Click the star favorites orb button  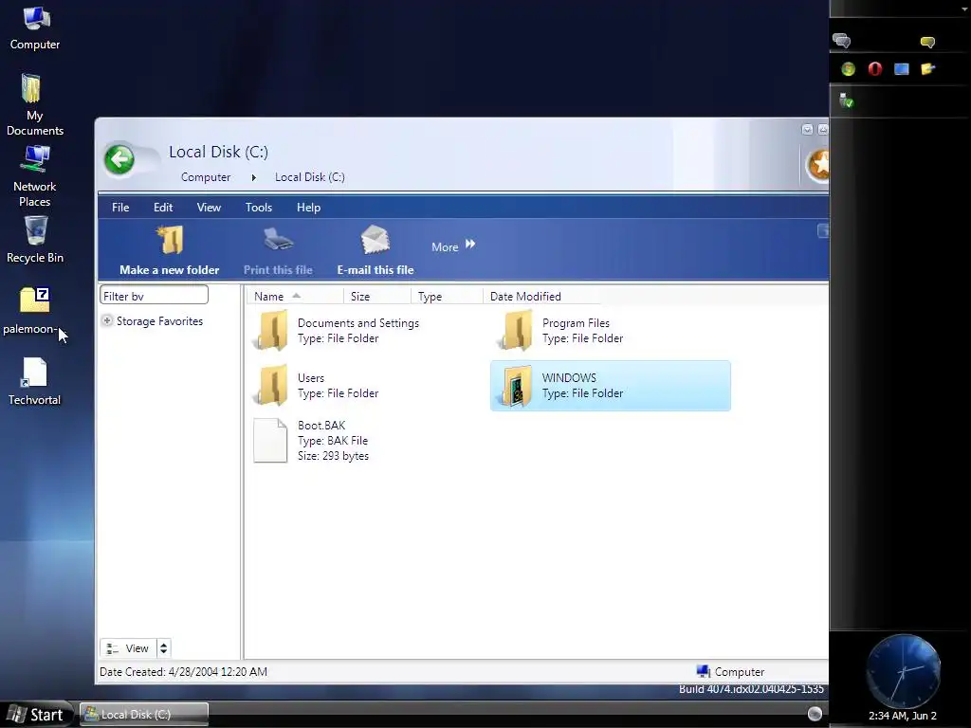818,165
